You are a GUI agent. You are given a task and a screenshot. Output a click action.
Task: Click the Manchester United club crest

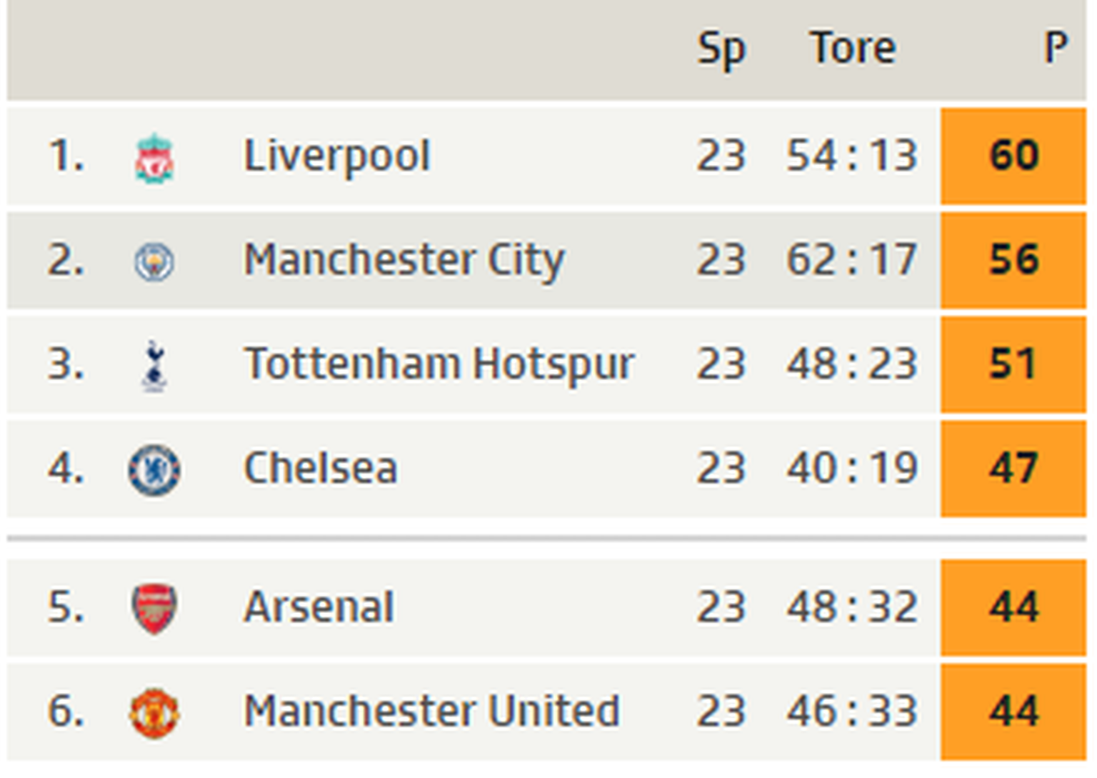coord(154,712)
